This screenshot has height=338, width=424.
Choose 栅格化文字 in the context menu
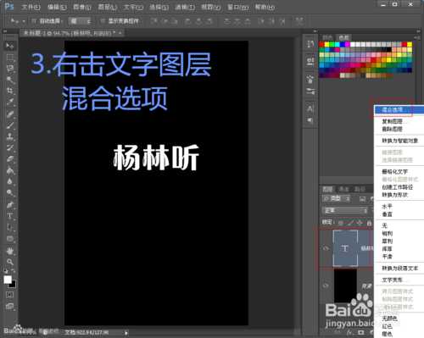point(399,171)
